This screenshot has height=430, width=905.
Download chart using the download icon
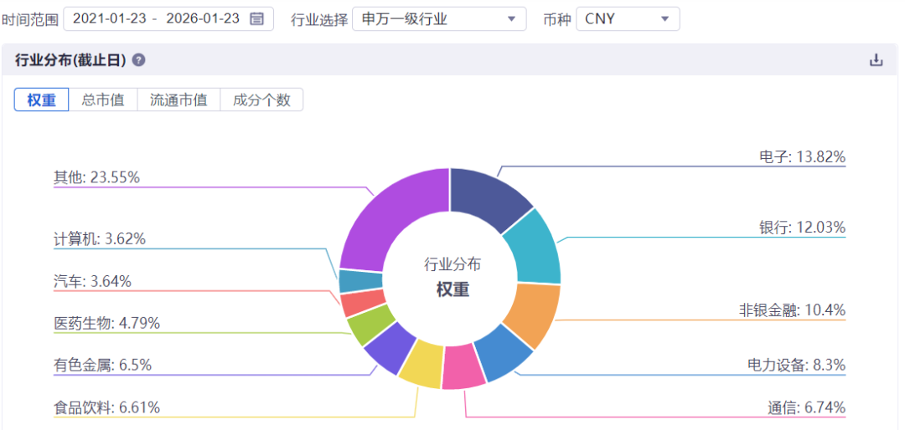click(x=877, y=60)
